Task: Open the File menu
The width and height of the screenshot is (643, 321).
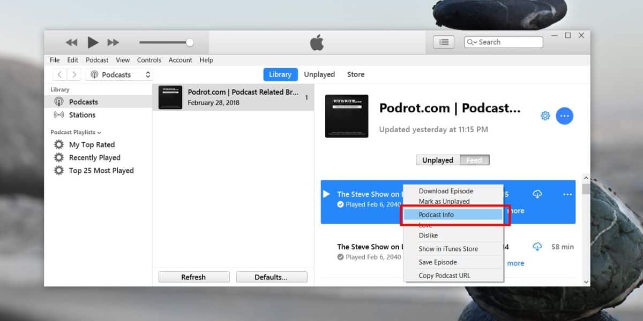Action: (55, 60)
